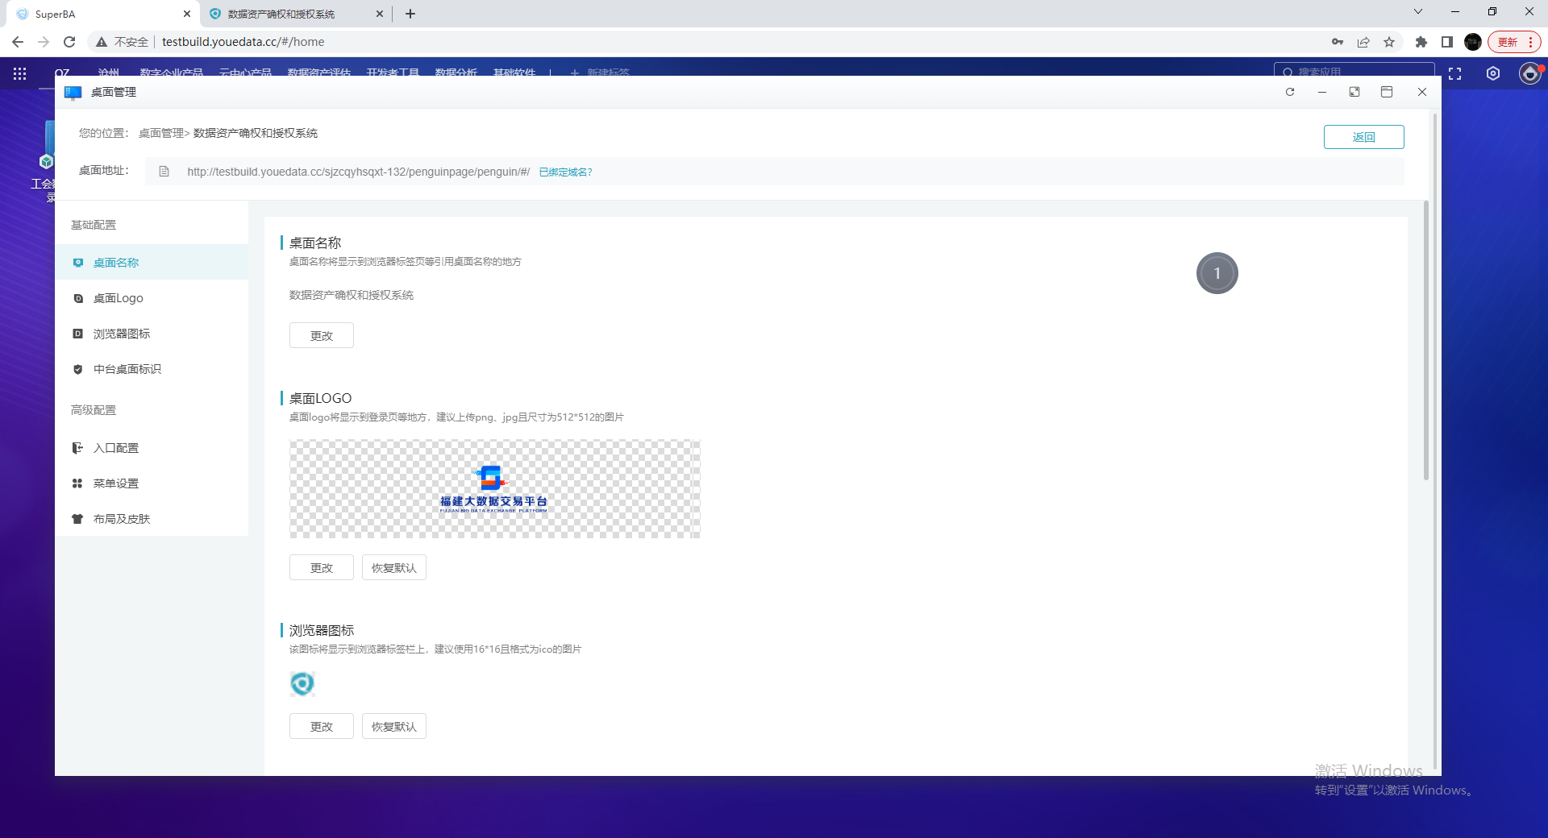The image size is (1548, 838).
Task: Open the user avatar menu
Action: 1529,73
